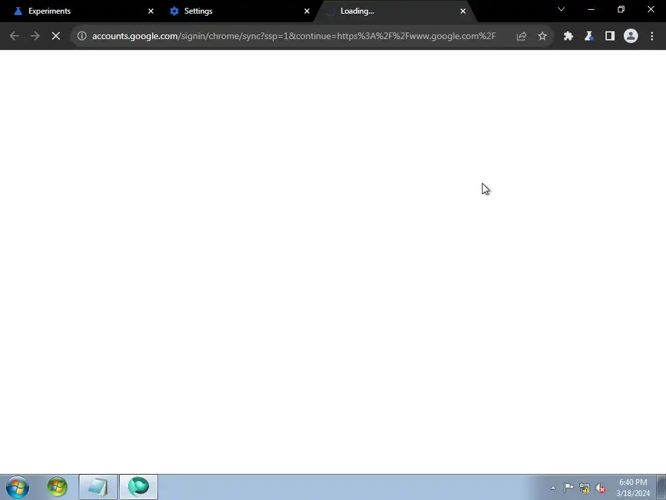Launch the Windows orb taskbar shortcut

point(57,487)
